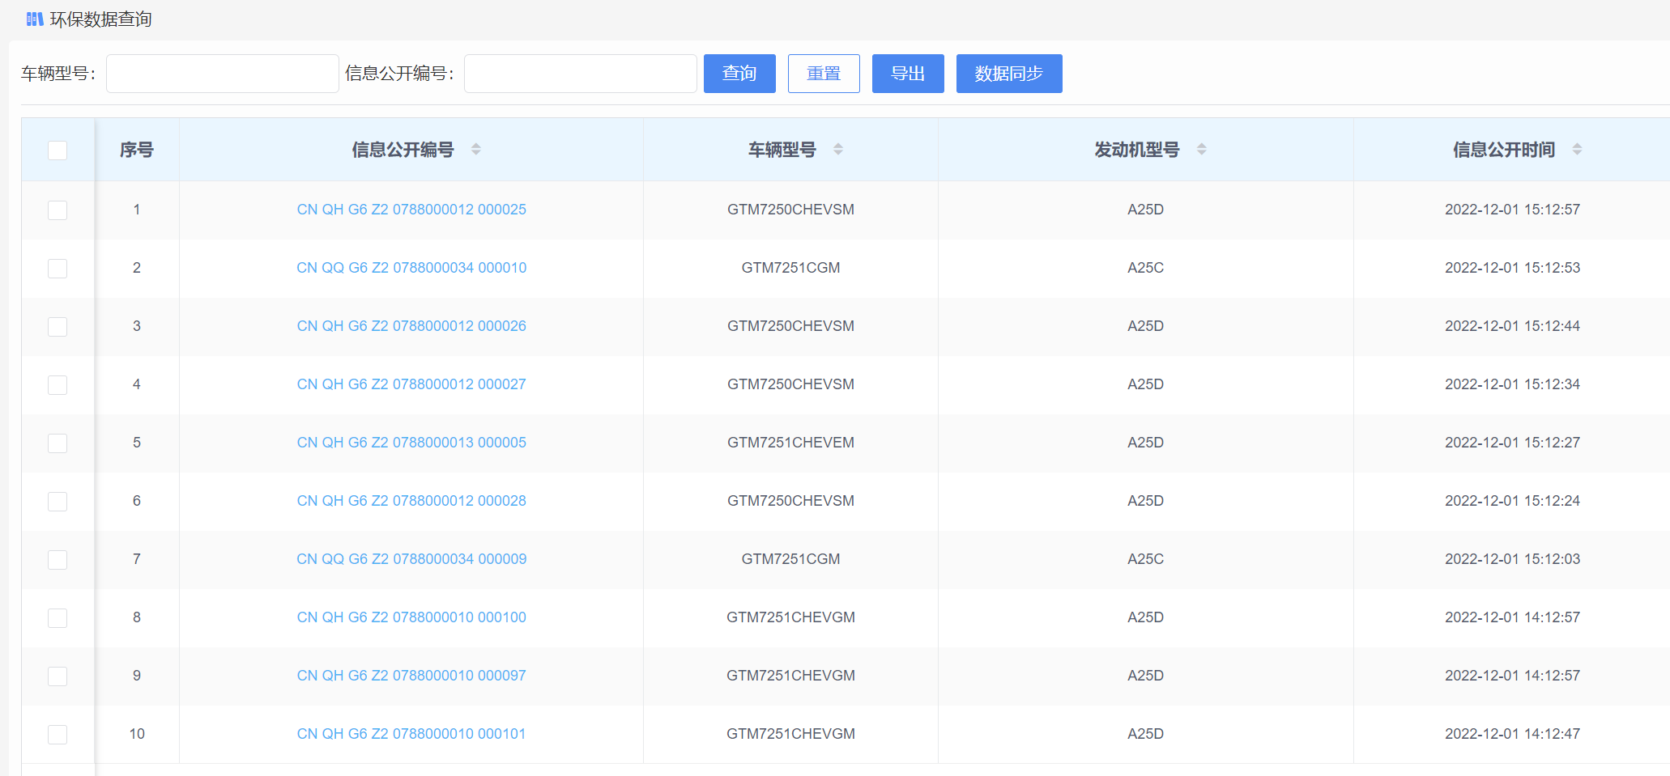This screenshot has width=1670, height=776.
Task: Check the box for row 9
Action: click(x=58, y=676)
